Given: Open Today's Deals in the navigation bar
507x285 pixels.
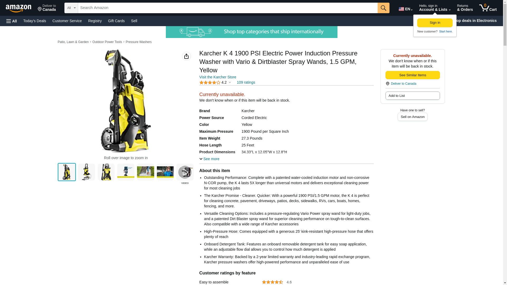Looking at the screenshot, I should (35, 21).
